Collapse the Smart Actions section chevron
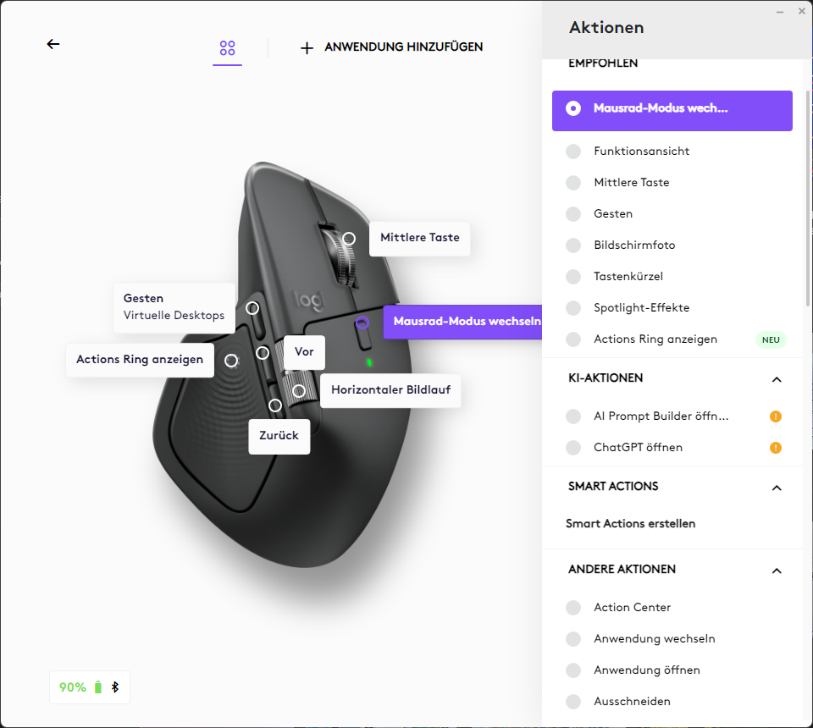This screenshot has width=813, height=728. 777,488
